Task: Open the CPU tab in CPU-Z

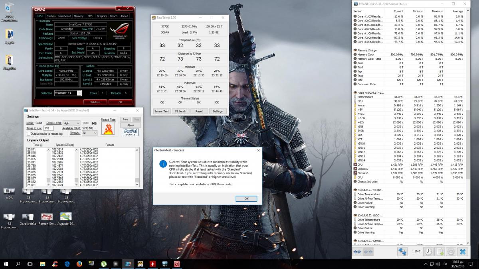Action: [40, 16]
